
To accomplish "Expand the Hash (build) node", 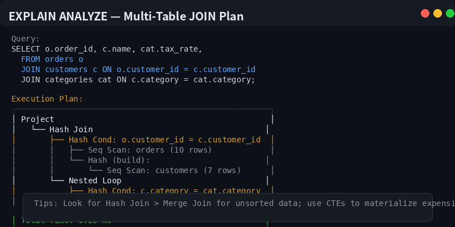I will click(119, 160).
